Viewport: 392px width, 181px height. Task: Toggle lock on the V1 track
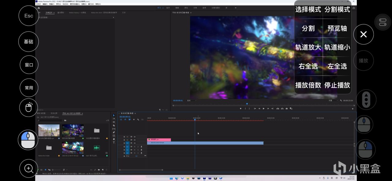pos(124,143)
